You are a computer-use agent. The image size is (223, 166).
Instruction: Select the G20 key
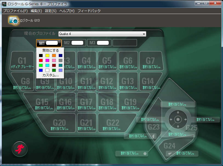[59, 124]
